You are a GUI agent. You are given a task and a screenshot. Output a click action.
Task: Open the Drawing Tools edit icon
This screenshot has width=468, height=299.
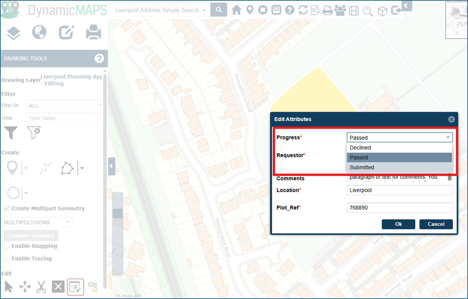pyautogui.click(x=66, y=32)
